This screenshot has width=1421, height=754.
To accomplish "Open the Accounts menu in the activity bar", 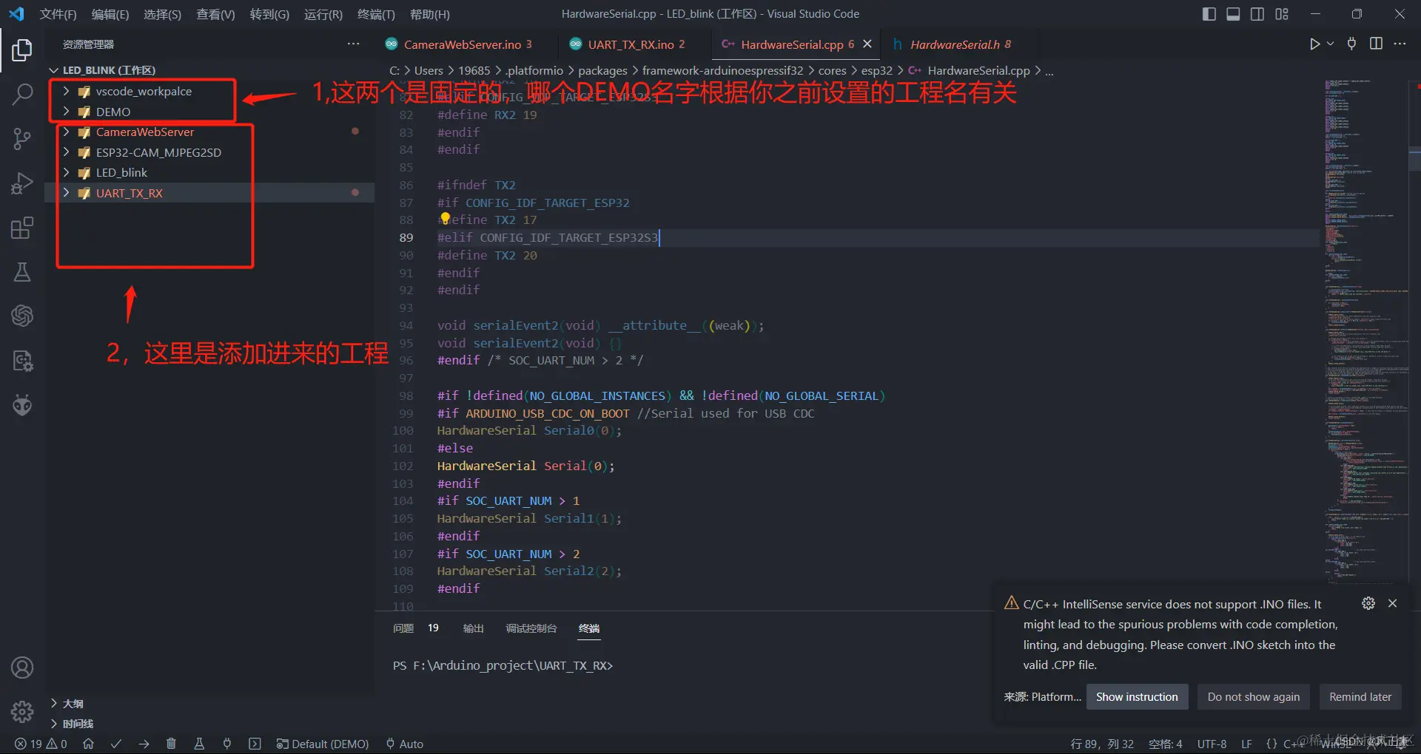I will (22, 668).
